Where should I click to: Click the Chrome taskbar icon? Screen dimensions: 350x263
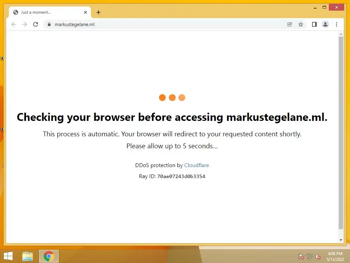49,256
